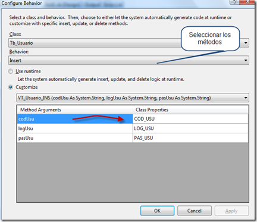Confirm with the OK button

click(x=157, y=211)
